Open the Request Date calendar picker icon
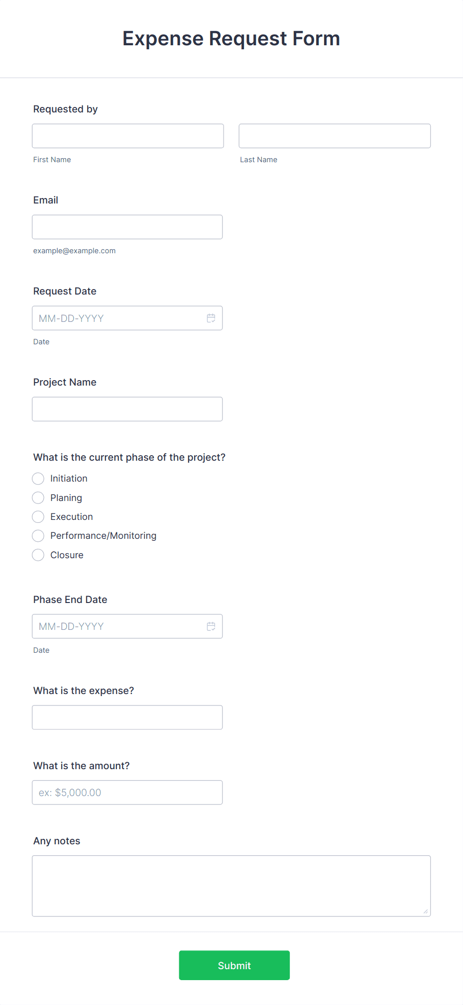Screen dimensions: 463x1005 211,318
